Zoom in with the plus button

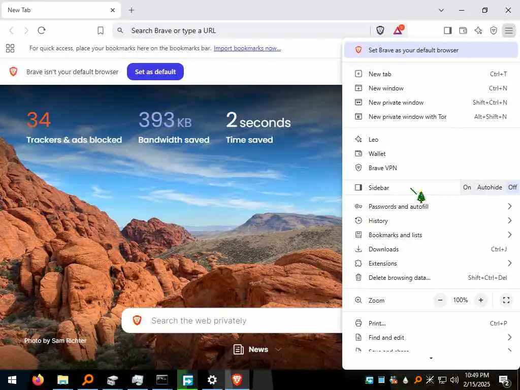(480, 300)
